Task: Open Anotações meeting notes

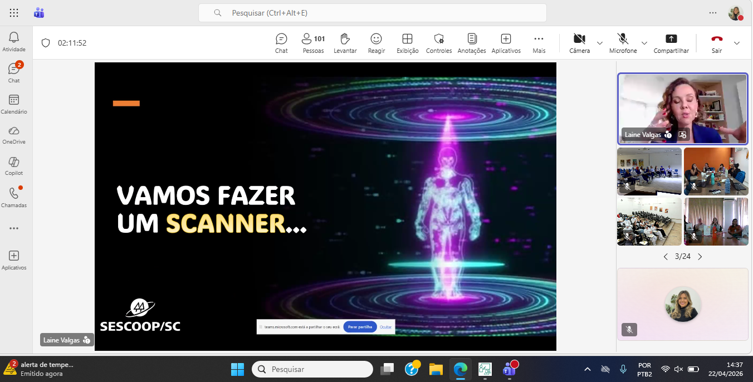Action: click(x=472, y=43)
